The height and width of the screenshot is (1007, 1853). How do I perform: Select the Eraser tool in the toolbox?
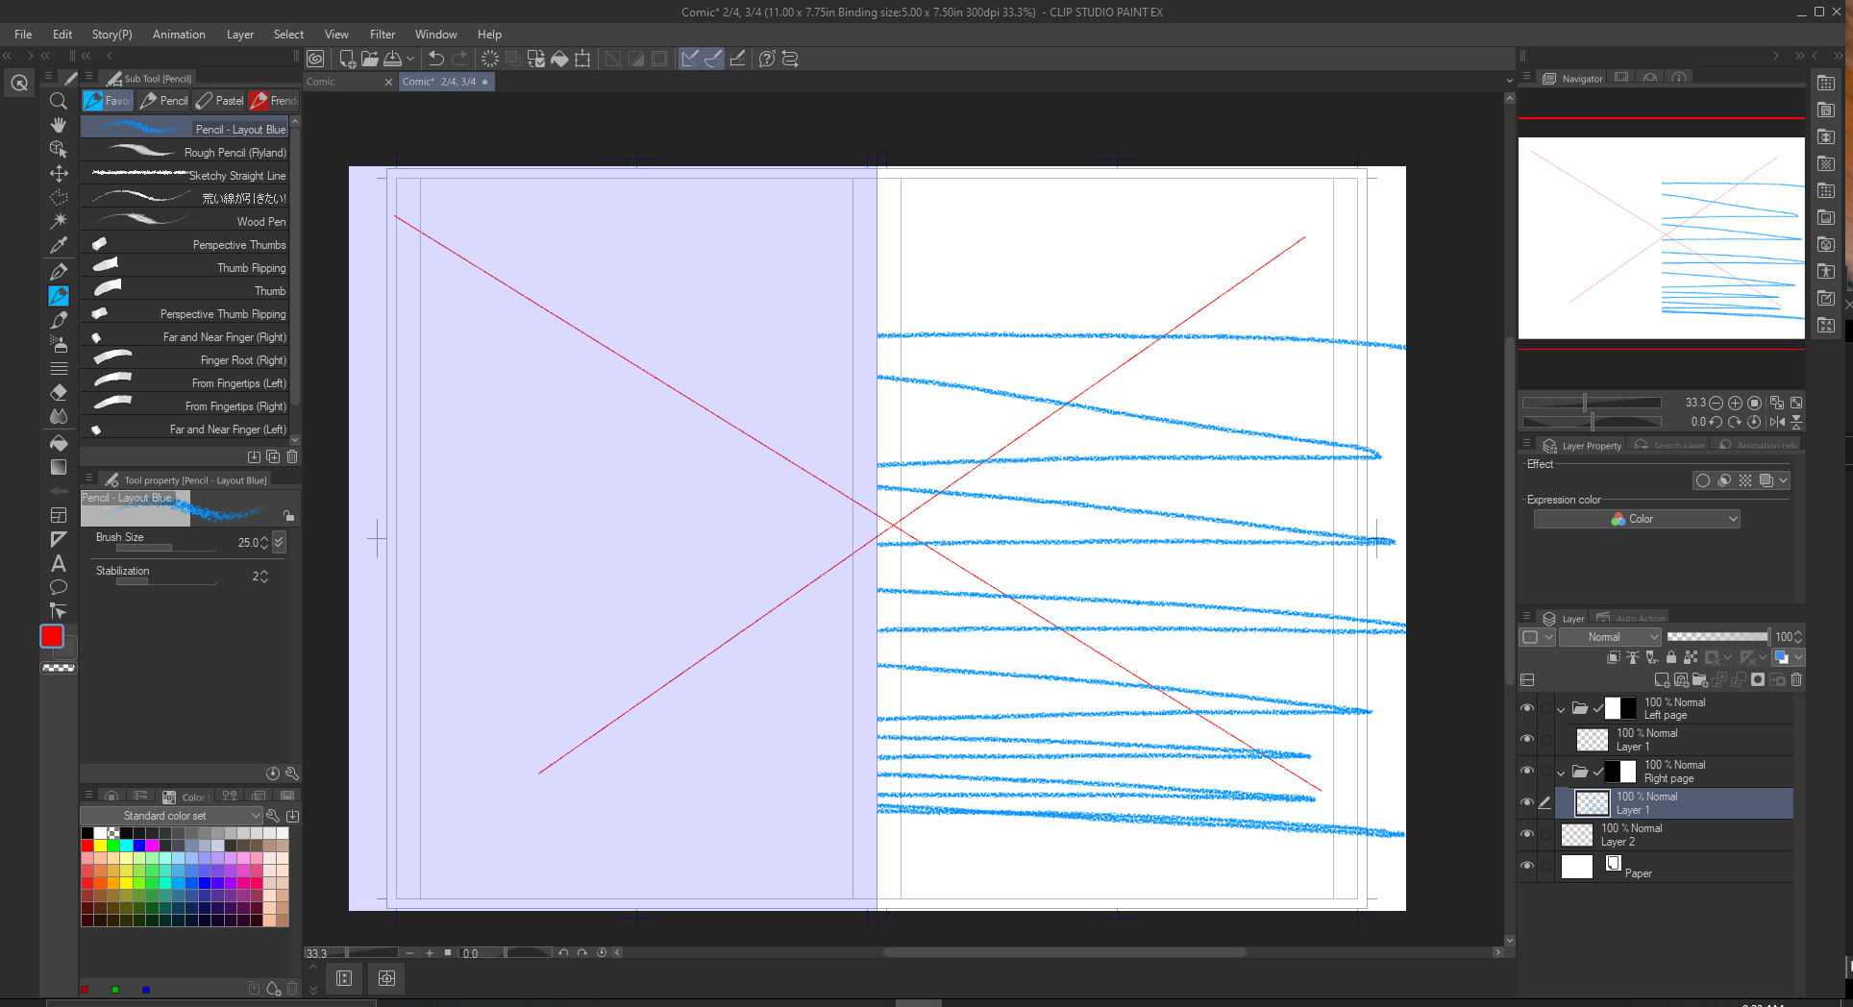coord(59,392)
